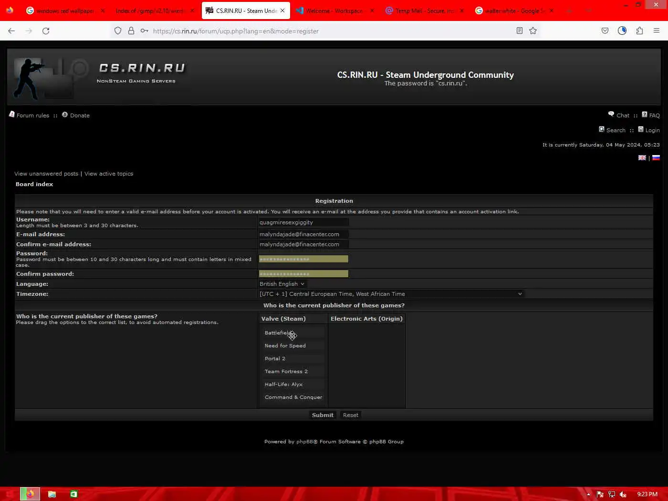Open the Language dropdown British English
668x501 pixels.
282,284
